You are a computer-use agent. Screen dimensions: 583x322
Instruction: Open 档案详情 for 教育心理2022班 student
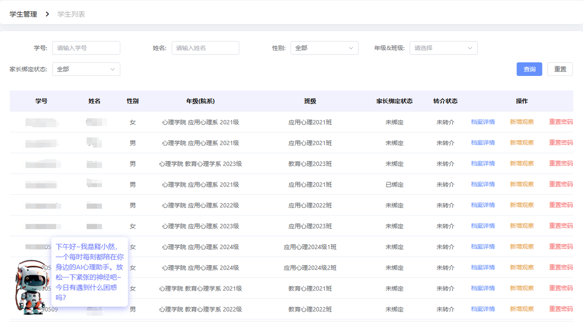pos(483,309)
